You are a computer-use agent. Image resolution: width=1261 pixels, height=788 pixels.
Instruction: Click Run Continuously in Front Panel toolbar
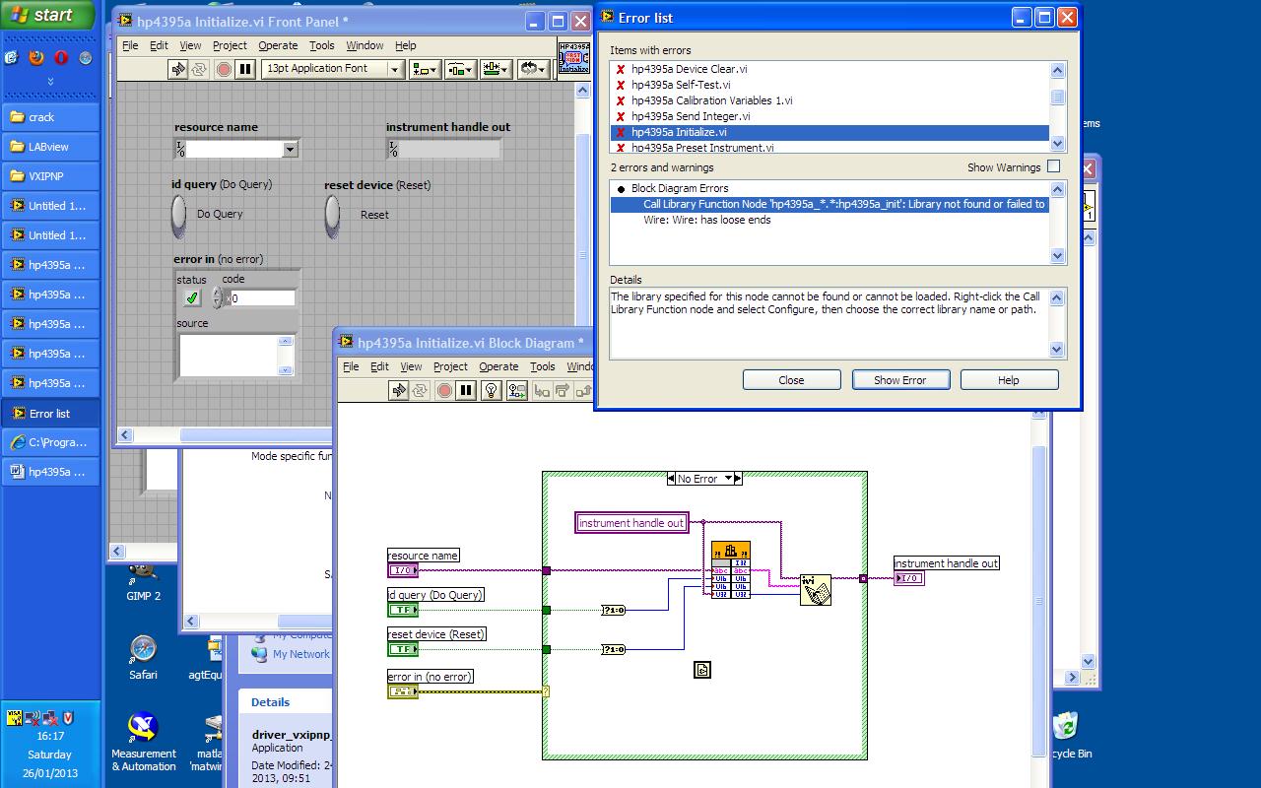pos(200,69)
